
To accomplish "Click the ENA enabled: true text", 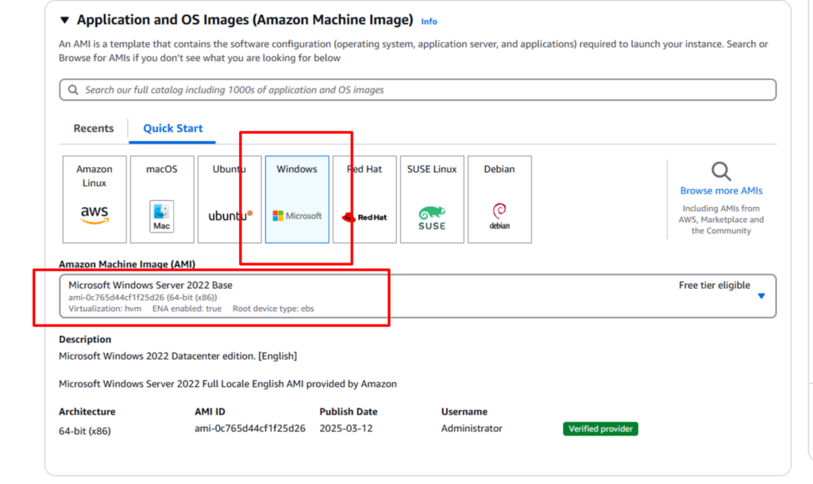I will tap(187, 309).
